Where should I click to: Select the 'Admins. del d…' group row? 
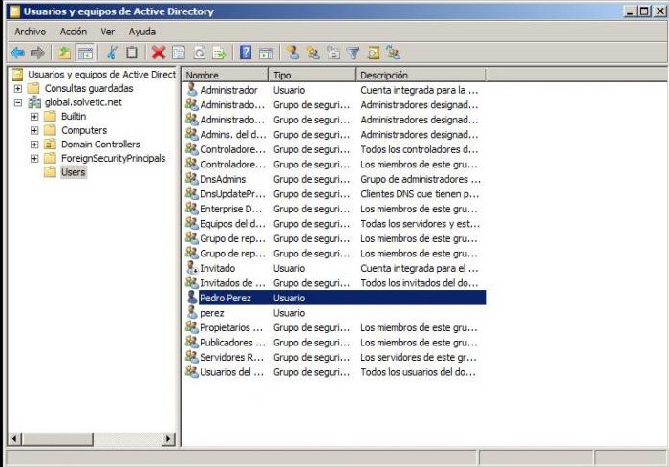pyautogui.click(x=335, y=134)
